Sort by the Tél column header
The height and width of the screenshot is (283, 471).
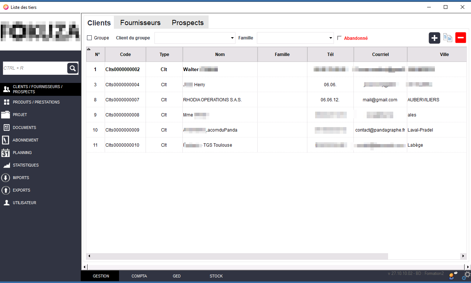331,55
